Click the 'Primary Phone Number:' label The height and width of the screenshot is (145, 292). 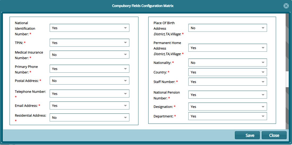click(26, 69)
